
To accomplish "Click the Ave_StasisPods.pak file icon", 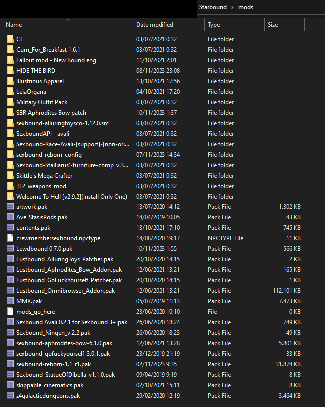I will (10, 217).
